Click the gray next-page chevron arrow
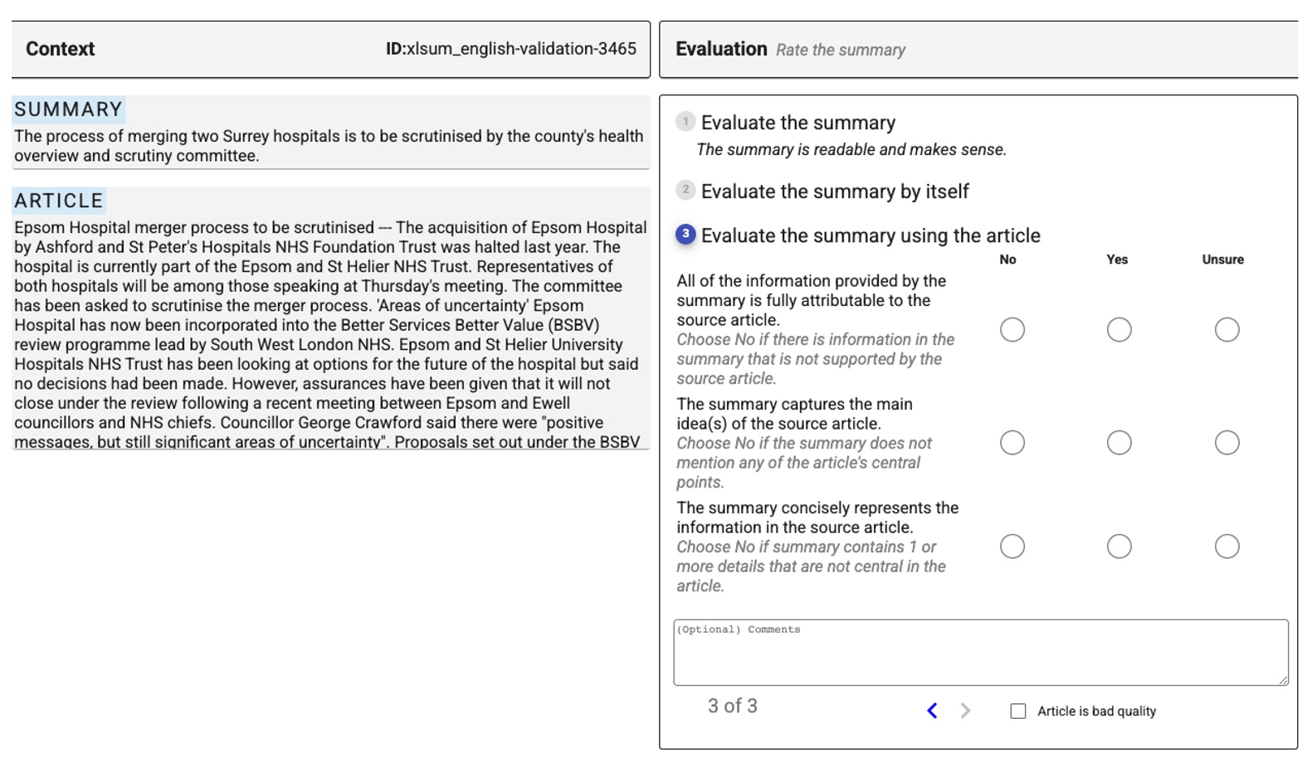 (x=964, y=711)
